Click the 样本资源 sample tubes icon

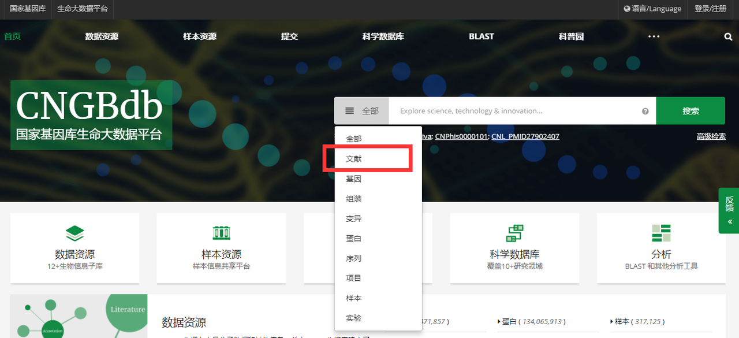(x=221, y=233)
